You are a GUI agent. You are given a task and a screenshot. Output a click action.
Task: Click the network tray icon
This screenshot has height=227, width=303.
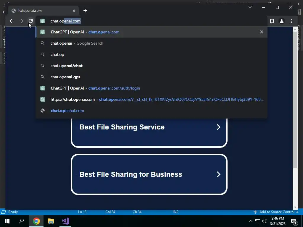point(258,221)
